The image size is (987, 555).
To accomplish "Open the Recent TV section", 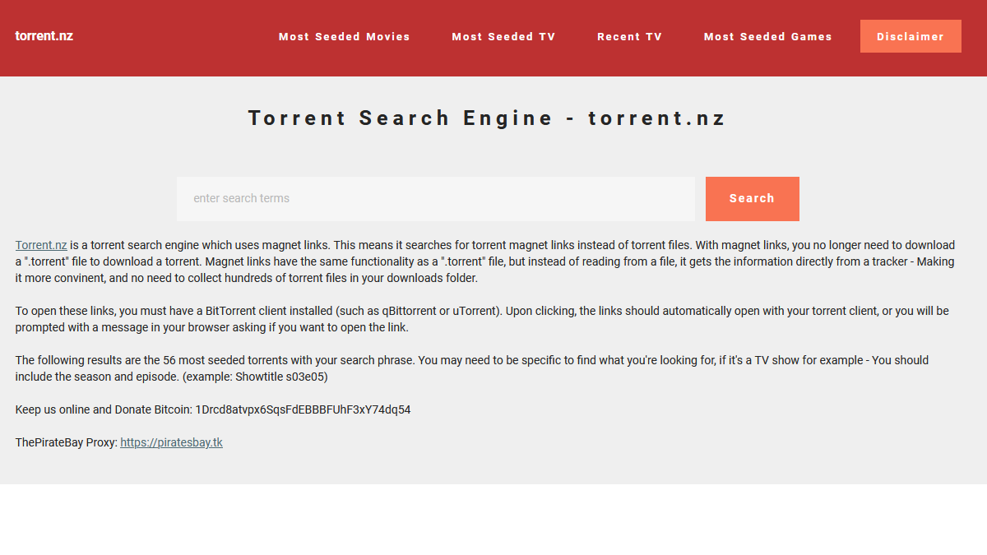I will tap(630, 36).
